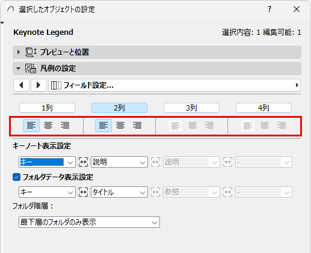Open the フォルダデータ キー dropdown
The width and height of the screenshot is (311, 253).
click(x=47, y=192)
